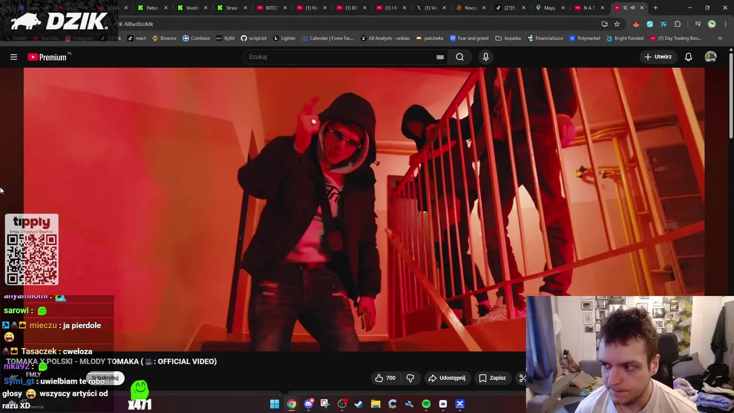Open the Binance bookmark

164,38
